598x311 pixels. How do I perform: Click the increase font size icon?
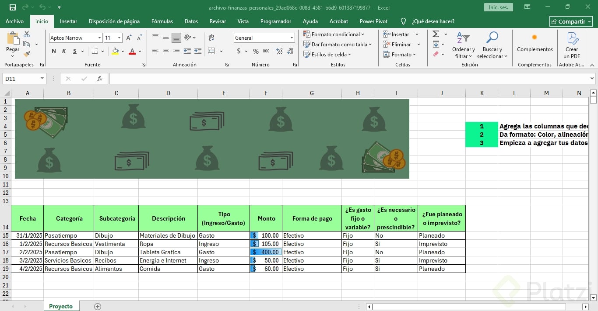tap(129, 38)
